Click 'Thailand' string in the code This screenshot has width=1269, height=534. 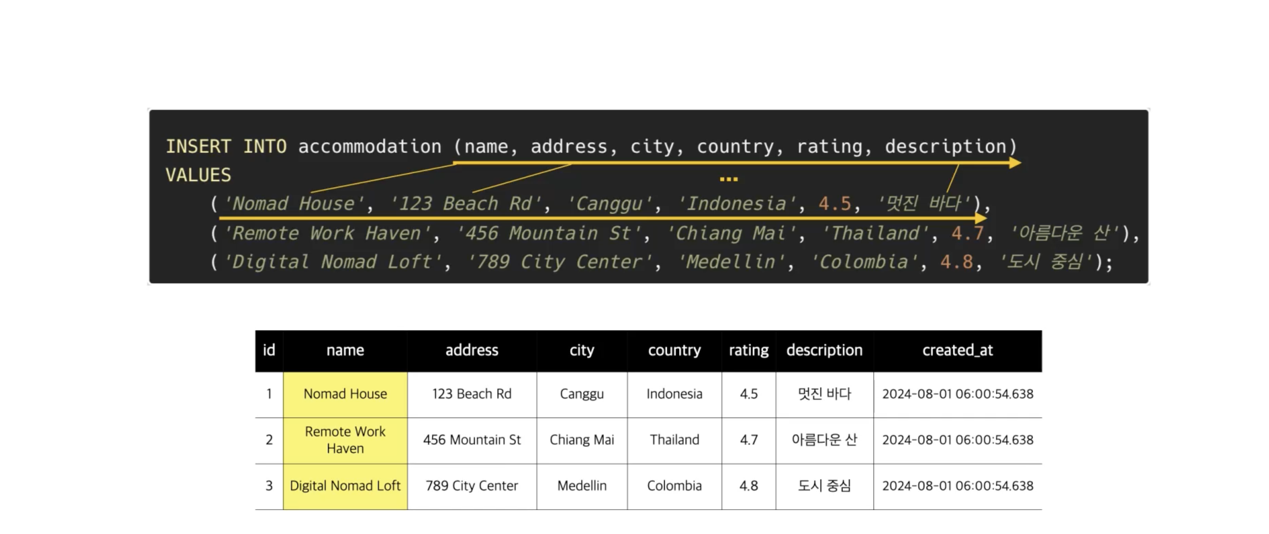point(876,233)
